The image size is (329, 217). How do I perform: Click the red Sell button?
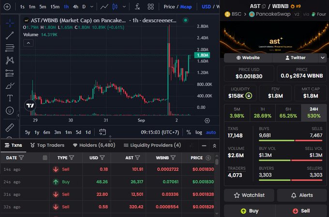pos(301,211)
